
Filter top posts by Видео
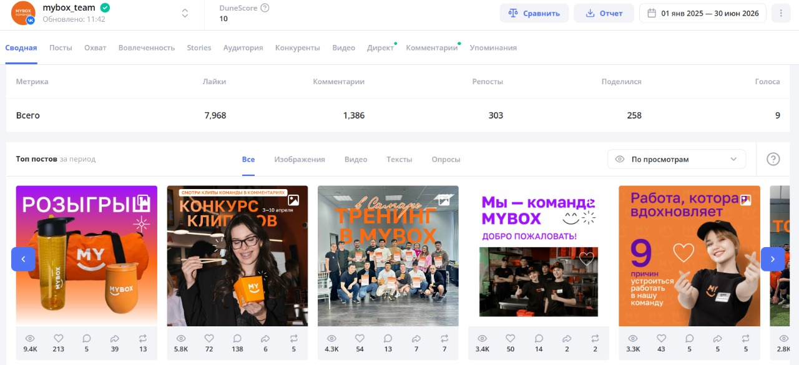pos(356,159)
